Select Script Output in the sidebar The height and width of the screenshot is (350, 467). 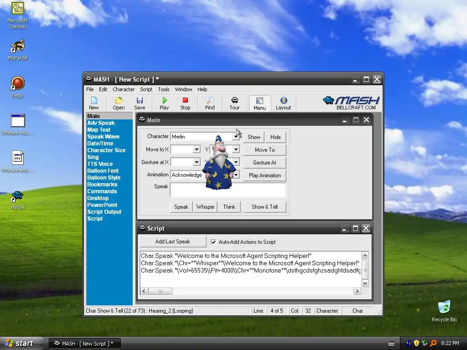click(104, 212)
